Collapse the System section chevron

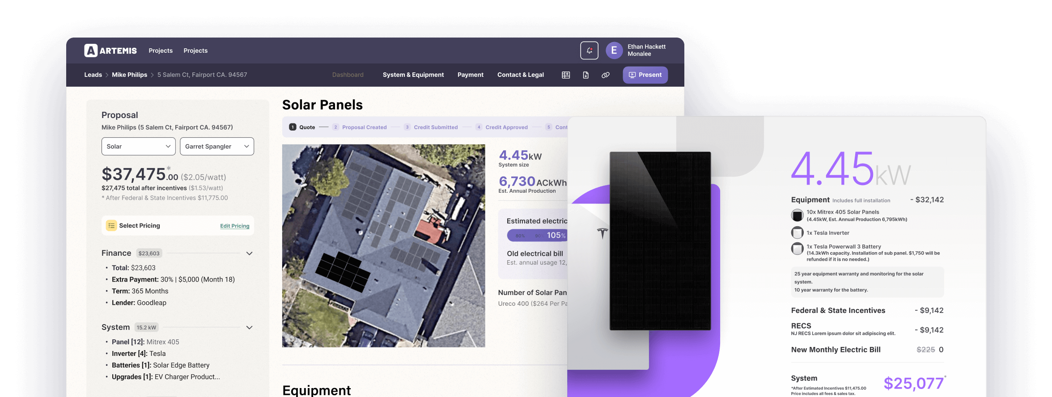(x=250, y=328)
